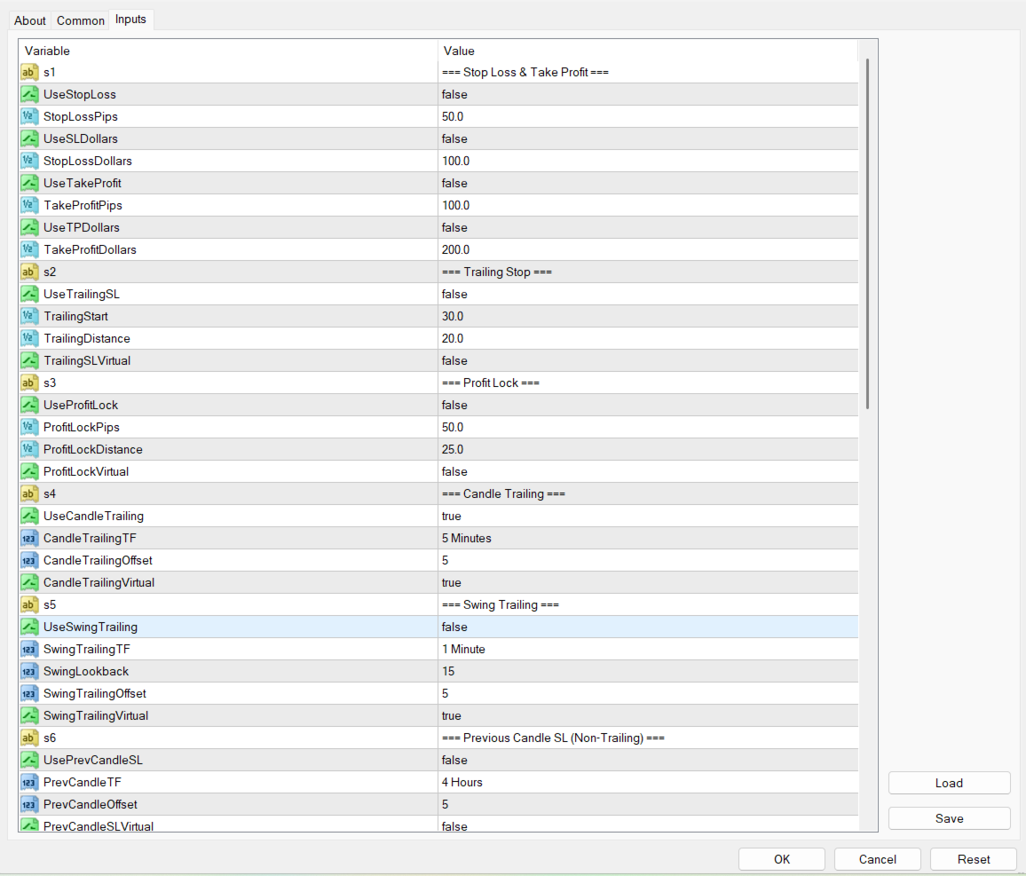The image size is (1026, 876).
Task: Switch to the Common tab
Action: click(81, 20)
